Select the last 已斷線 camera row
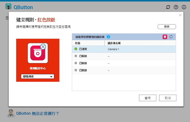The height and width of the screenshot is (122, 190). pos(124,70)
